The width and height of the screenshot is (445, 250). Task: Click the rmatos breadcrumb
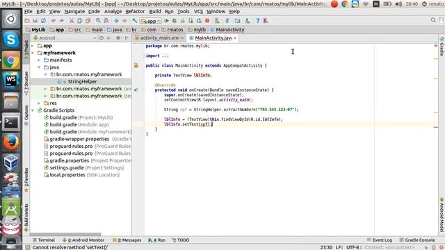coord(172,30)
